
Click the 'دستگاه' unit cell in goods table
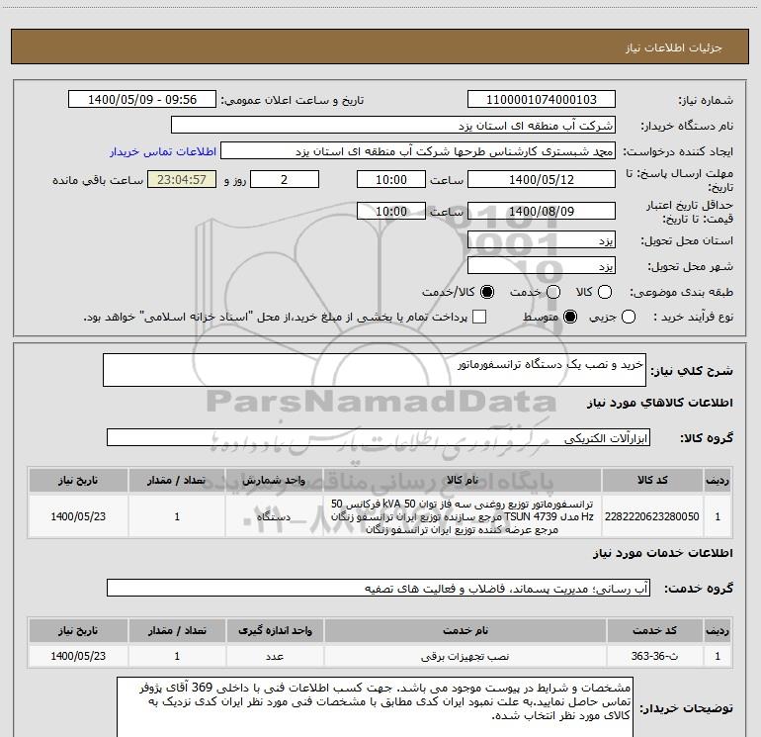coord(274,516)
